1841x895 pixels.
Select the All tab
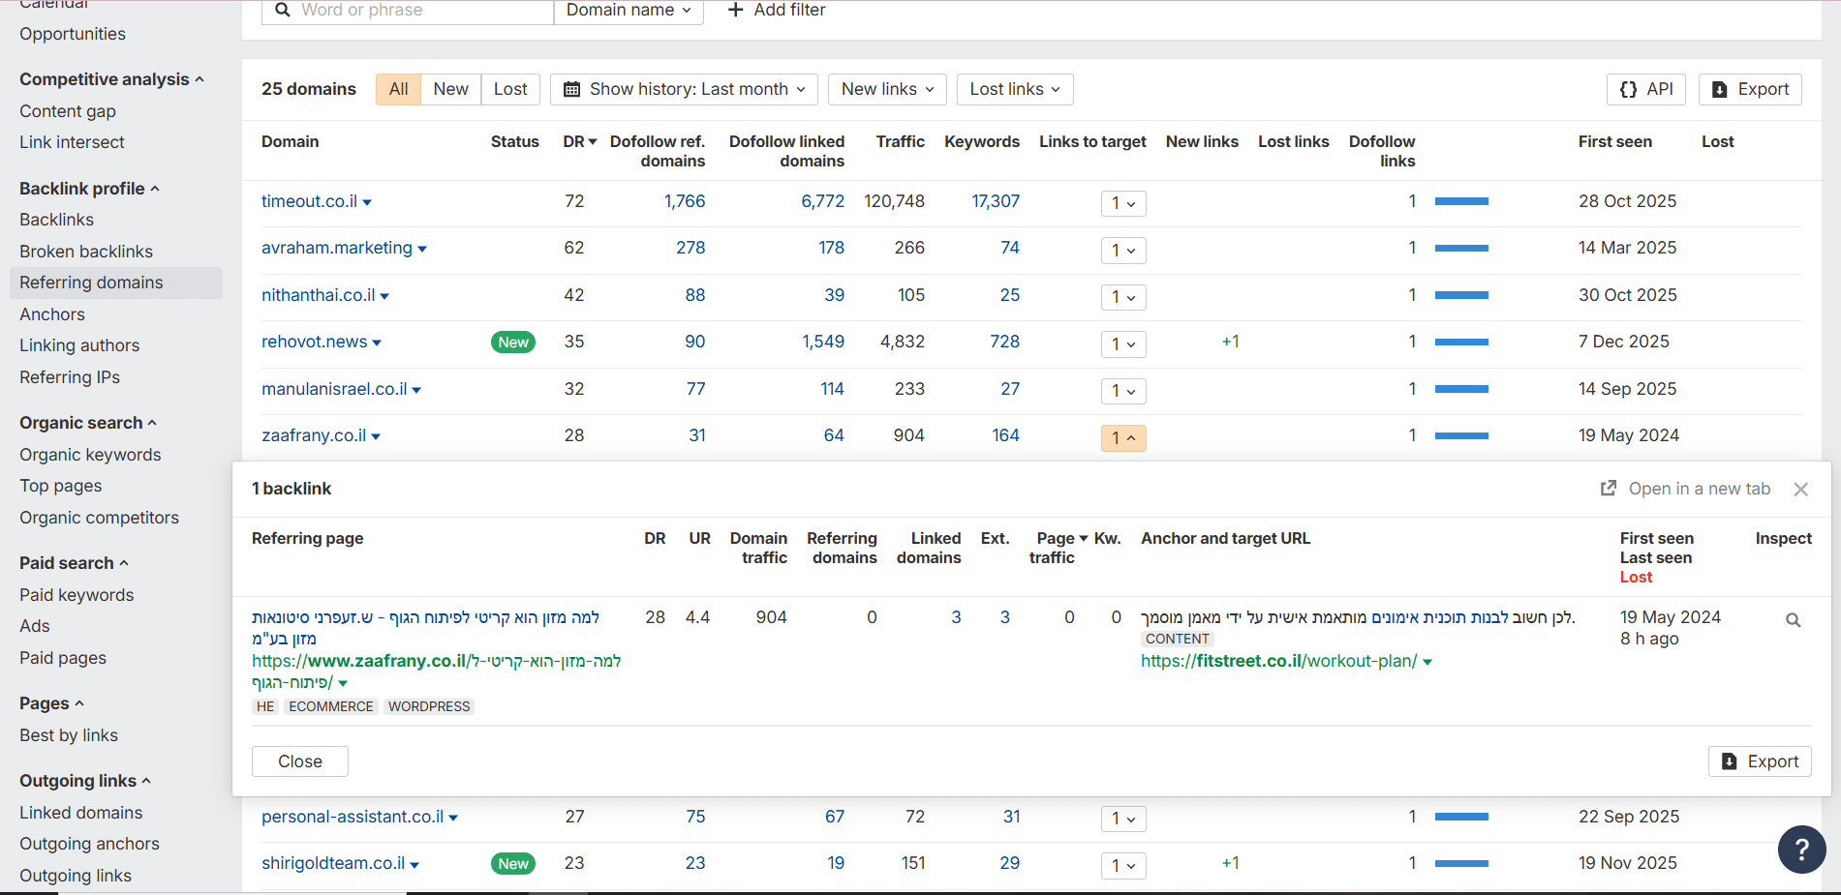pos(398,89)
